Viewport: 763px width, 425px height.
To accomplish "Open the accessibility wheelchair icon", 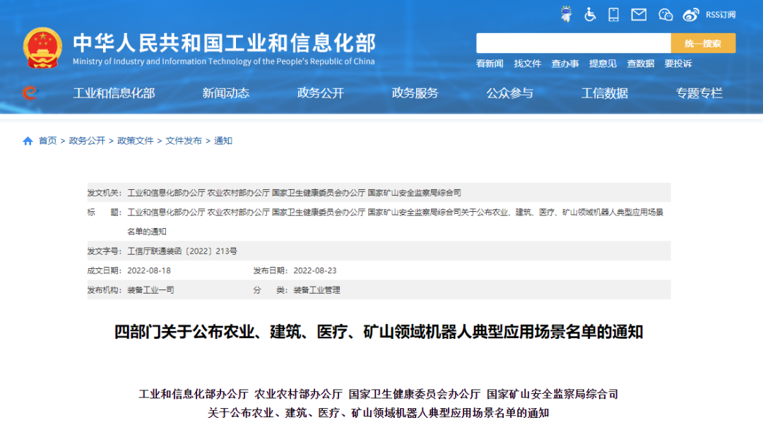I will click(x=590, y=15).
